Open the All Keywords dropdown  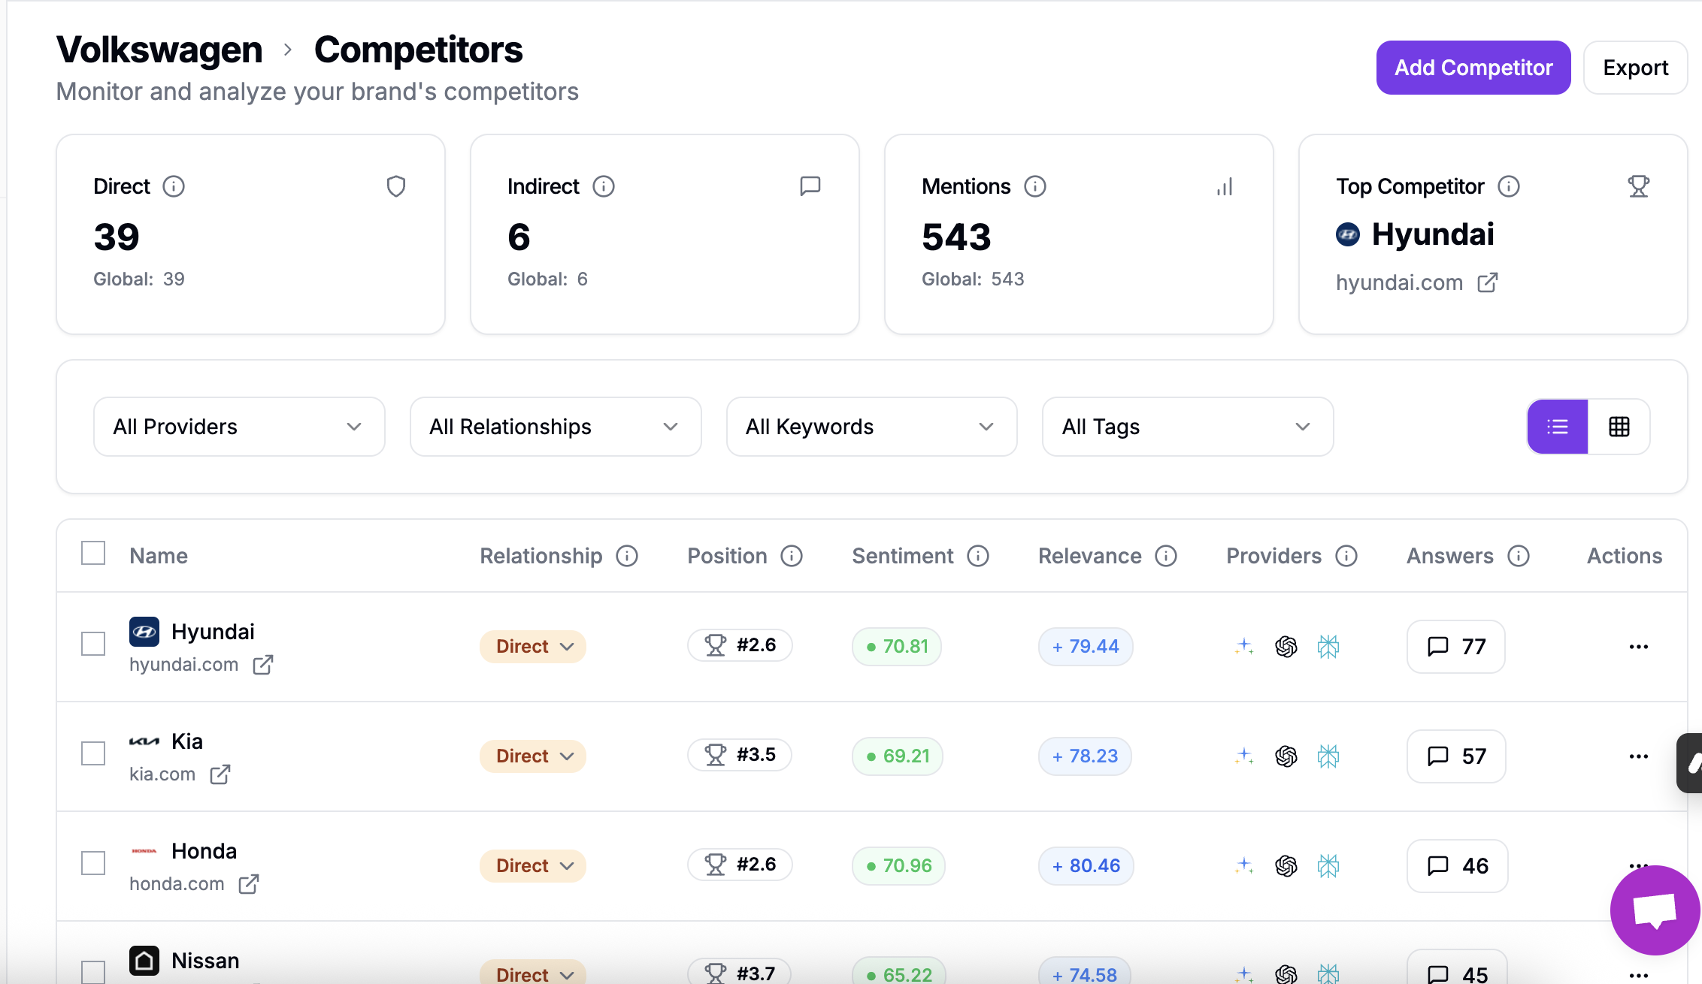872,427
